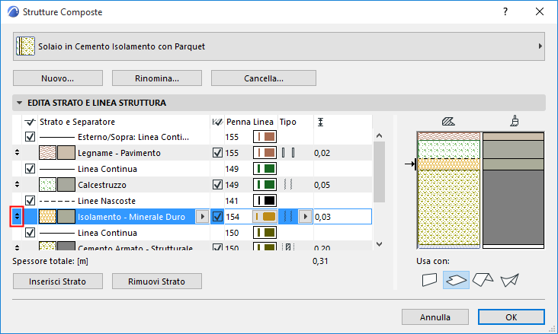558x334 pixels.
Task: Select the Linee Nascoste separator row
Action: pos(192,201)
